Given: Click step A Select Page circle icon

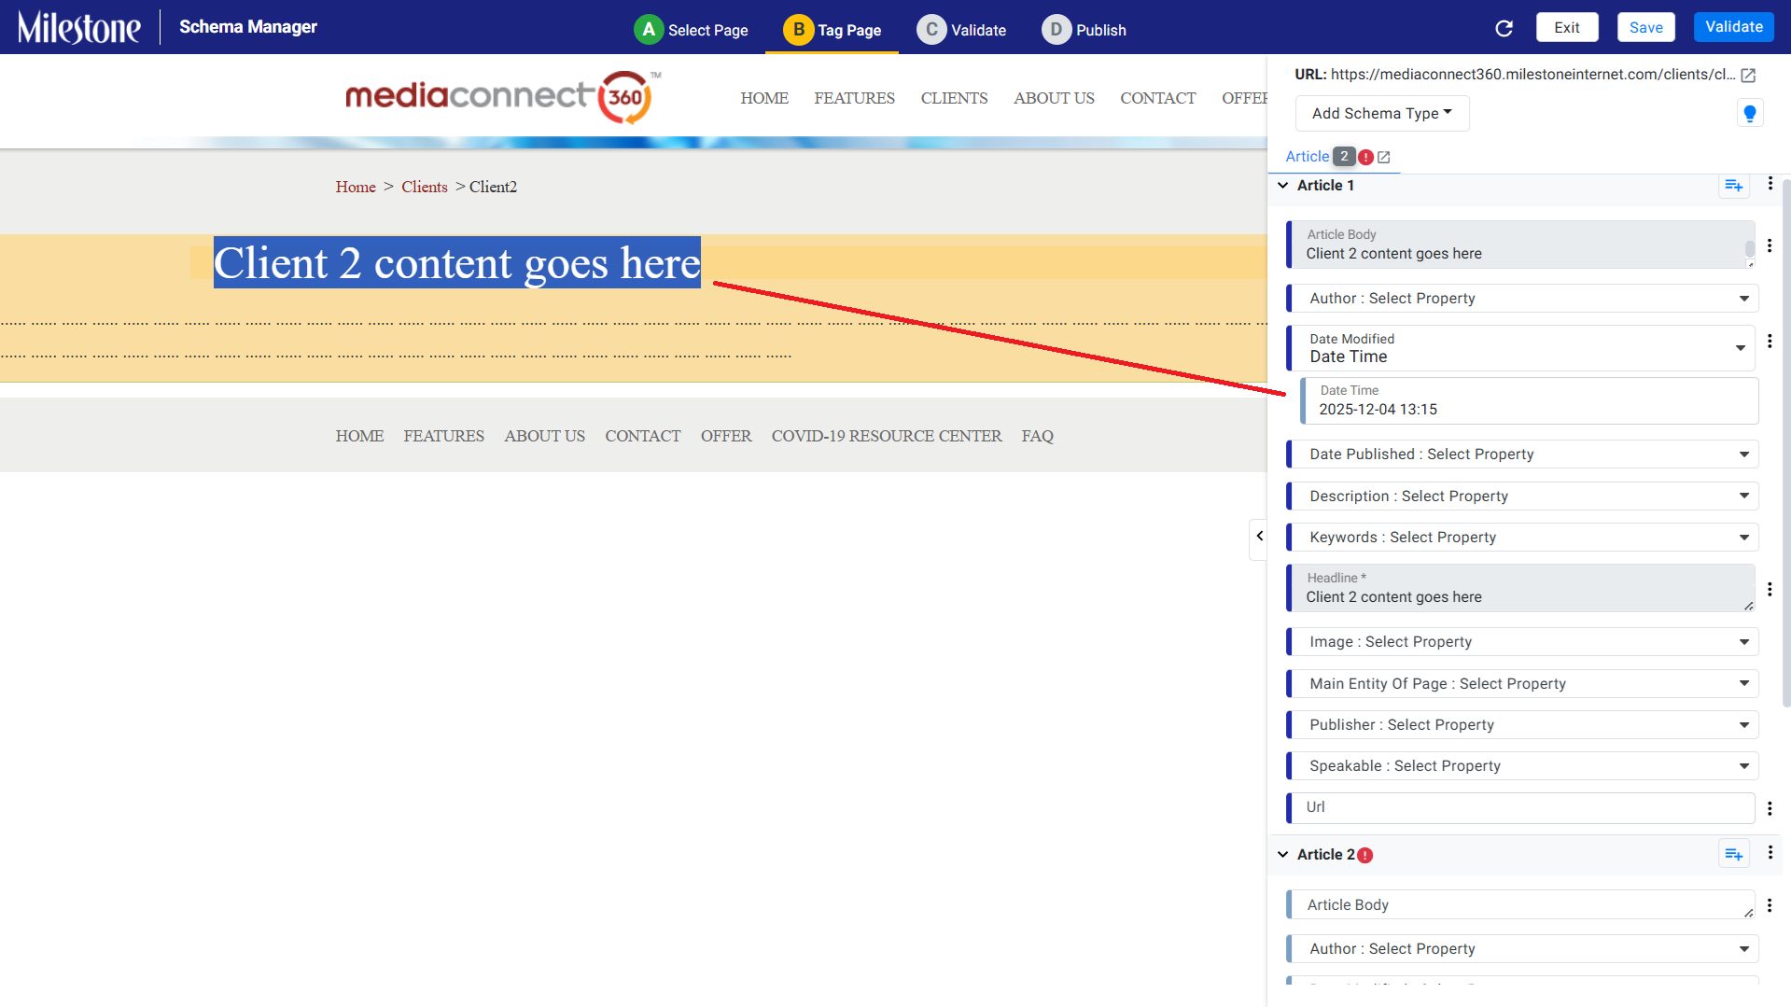Looking at the screenshot, I should point(648,30).
